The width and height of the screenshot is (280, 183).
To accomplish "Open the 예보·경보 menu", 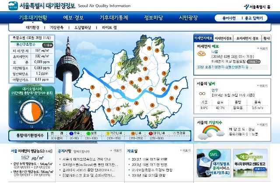I will (73, 18).
